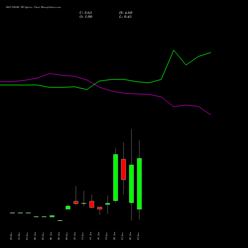Select the red candle above 14 Jan
The image size is (248, 248).
click(x=92, y=204)
